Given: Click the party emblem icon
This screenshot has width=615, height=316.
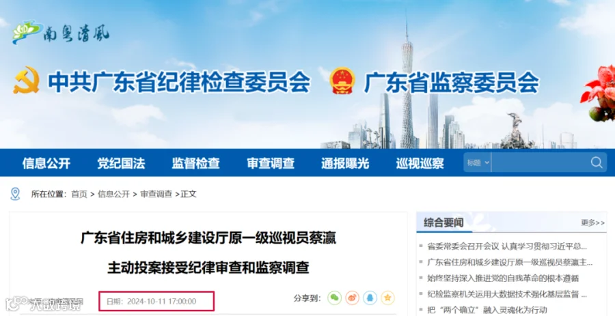Looking at the screenshot, I should (x=26, y=81).
